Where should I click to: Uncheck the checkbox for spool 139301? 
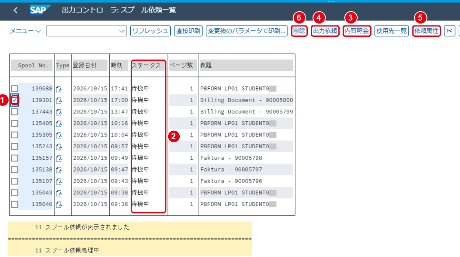15,100
